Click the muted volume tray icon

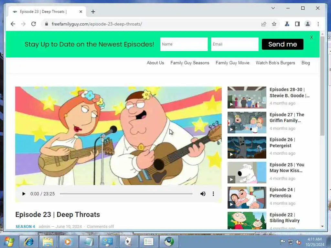[x=298, y=242]
